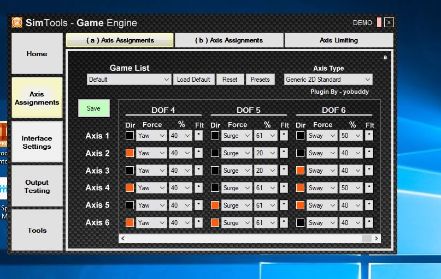This screenshot has width=441, height=279.
Task: Open Tools in the sidebar
Action: point(37,230)
